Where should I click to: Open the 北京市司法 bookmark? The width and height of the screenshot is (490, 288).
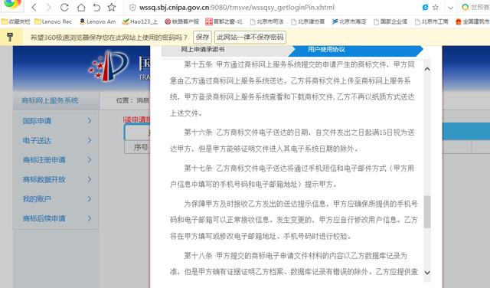[x=266, y=21]
